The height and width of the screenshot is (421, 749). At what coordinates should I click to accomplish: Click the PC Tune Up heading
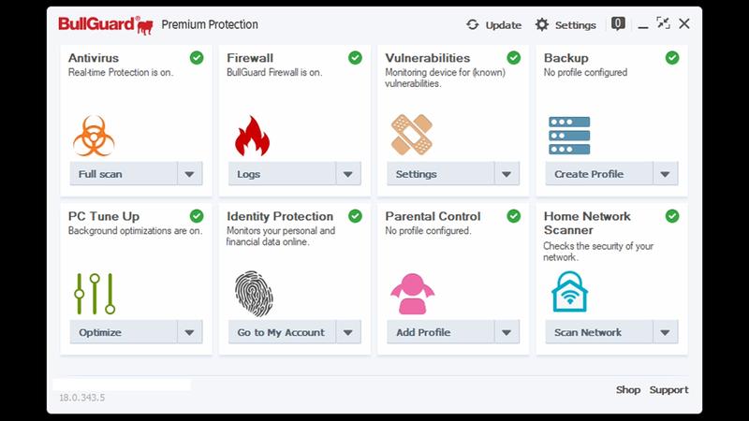[x=104, y=216]
